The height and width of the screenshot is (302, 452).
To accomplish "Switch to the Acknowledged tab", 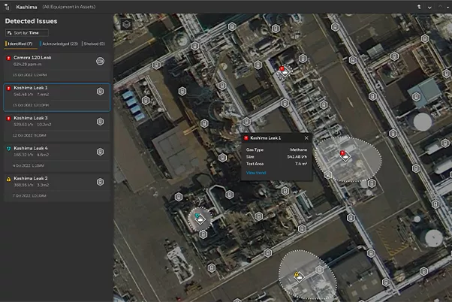I will point(59,44).
